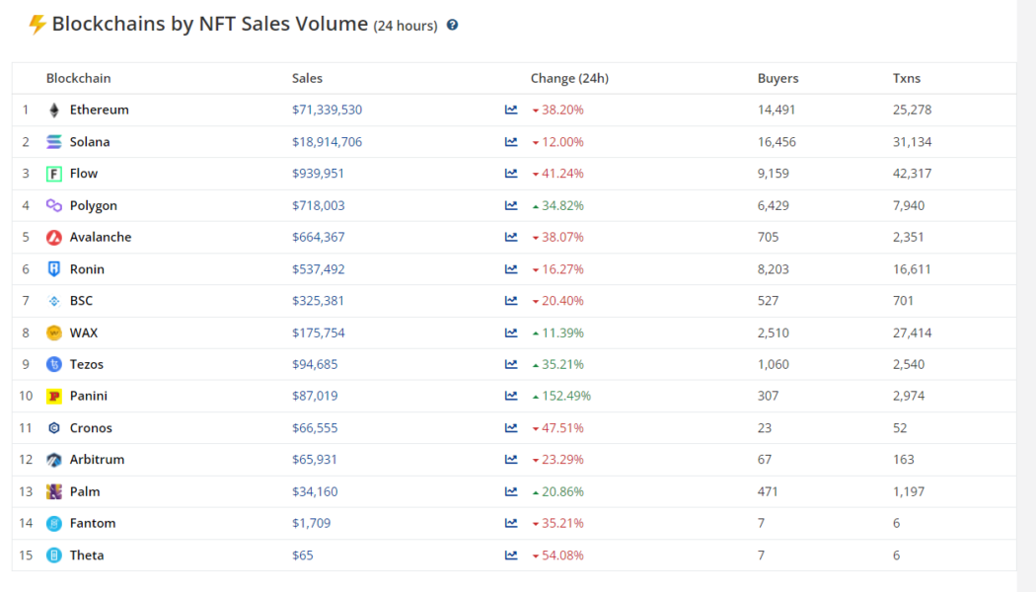Click the Ethereum blockchain icon
Image resolution: width=1036 pixels, height=592 pixels.
pyautogui.click(x=53, y=110)
